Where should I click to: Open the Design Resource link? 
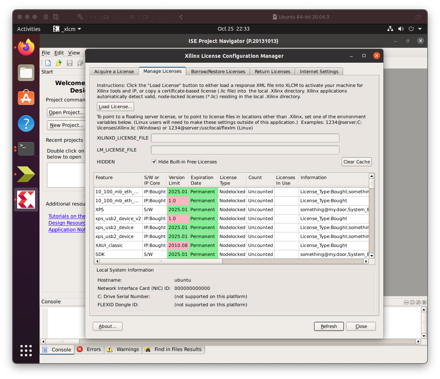(67, 223)
